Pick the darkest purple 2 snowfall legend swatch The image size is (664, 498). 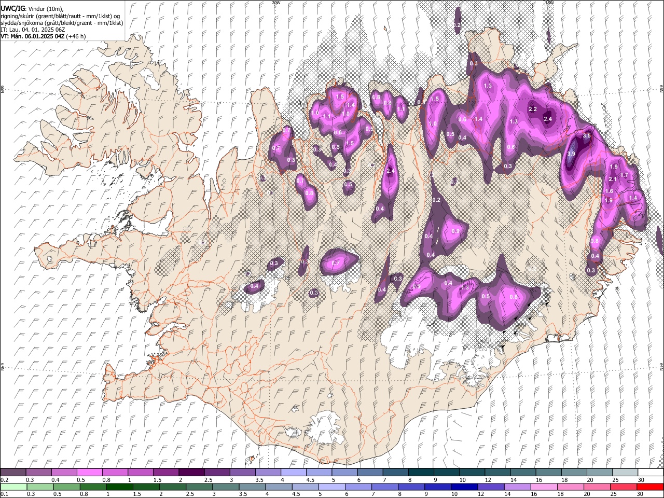[x=191, y=473]
